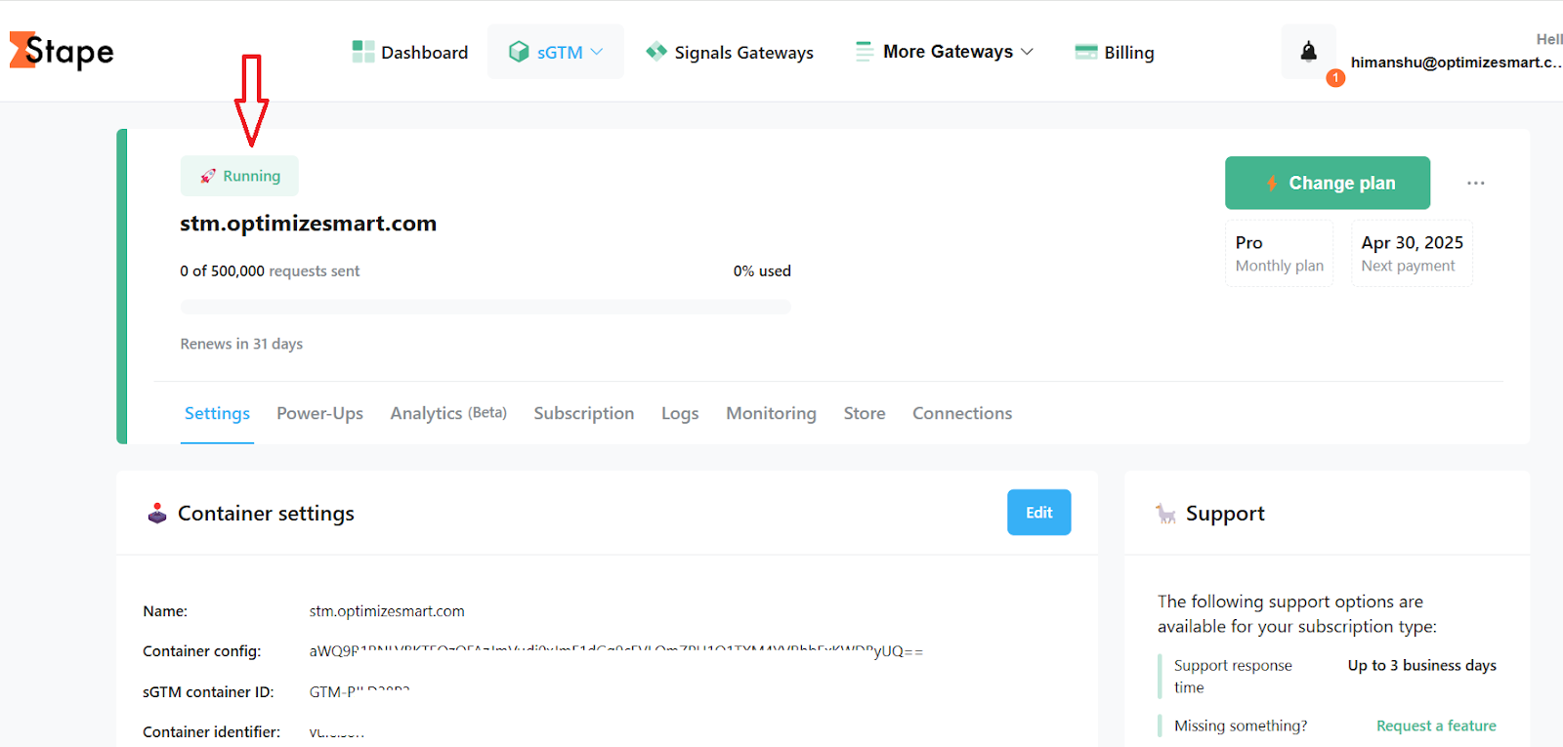Follow the Request a feature link
The height and width of the screenshot is (747, 1563).
pyautogui.click(x=1435, y=726)
